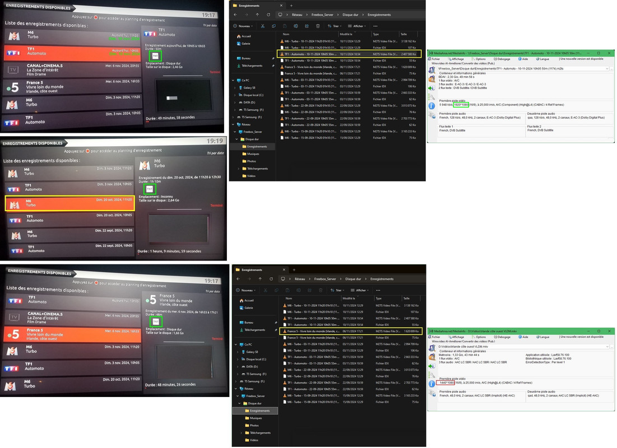Select the M6 Turbo 15-09-2024 M2TS file in upper Explorer
The height and width of the screenshot is (448, 617).
tap(349, 132)
